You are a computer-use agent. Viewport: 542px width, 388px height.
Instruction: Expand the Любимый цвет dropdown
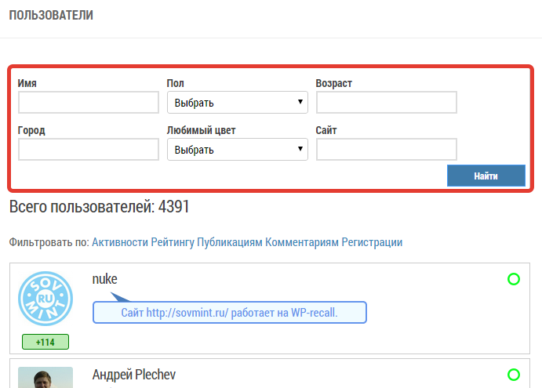pyautogui.click(x=237, y=150)
